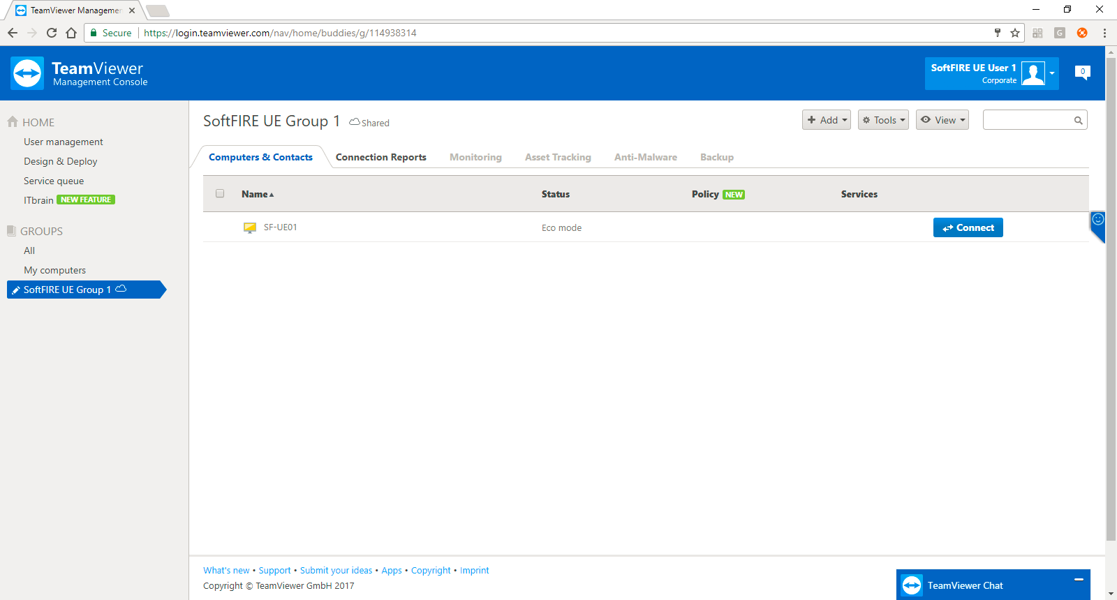
Task: Minimize the TeamViewer Chat panel
Action: 1079,579
